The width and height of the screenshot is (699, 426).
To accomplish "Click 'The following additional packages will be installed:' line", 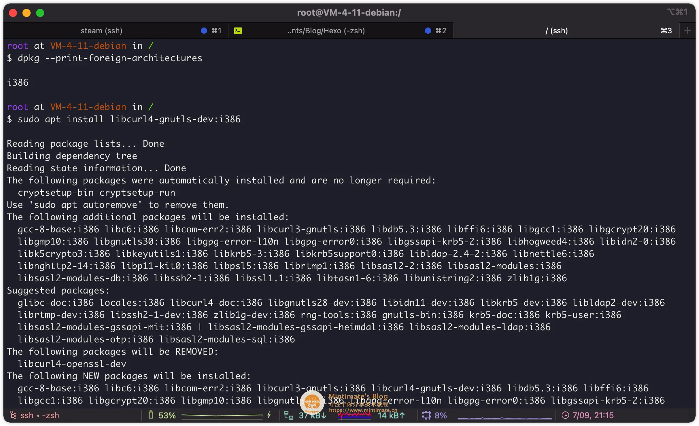I will 148,217.
